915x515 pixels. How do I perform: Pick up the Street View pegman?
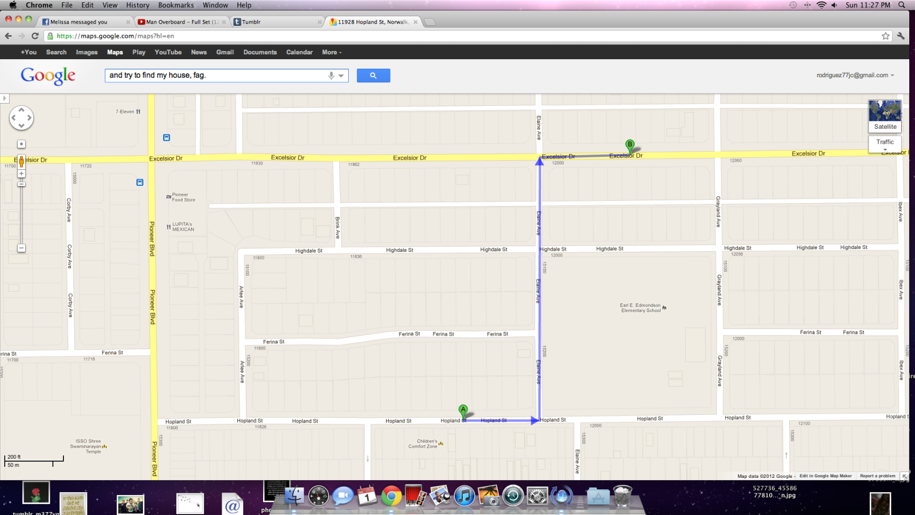tap(21, 161)
